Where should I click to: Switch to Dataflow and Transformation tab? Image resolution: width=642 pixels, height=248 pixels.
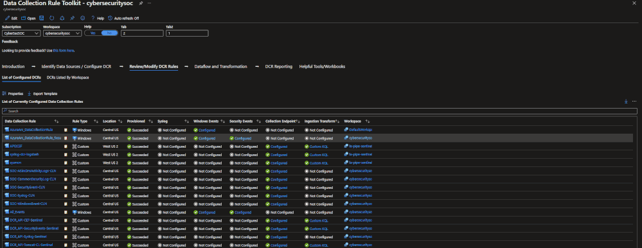pos(220,66)
